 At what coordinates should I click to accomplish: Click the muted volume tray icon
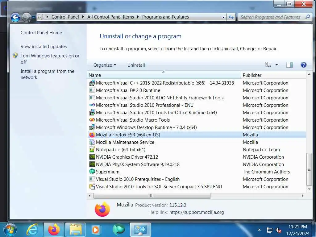pos(278,230)
